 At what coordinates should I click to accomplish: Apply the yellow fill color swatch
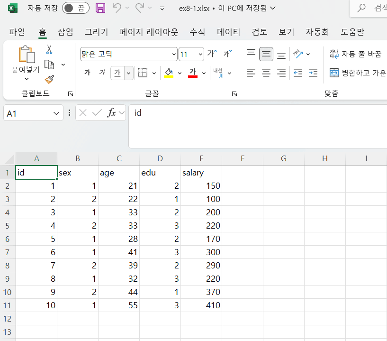click(169, 73)
